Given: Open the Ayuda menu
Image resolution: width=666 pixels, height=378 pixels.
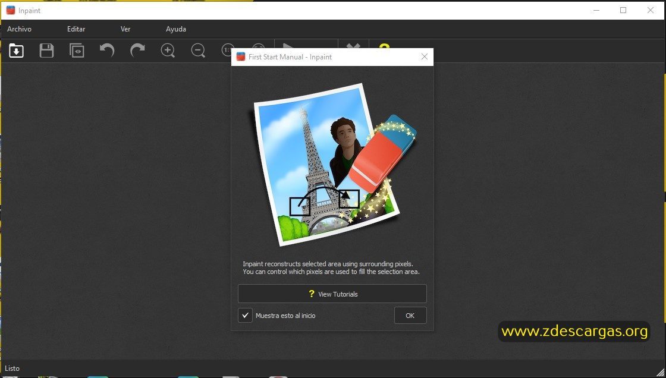Looking at the screenshot, I should point(176,29).
